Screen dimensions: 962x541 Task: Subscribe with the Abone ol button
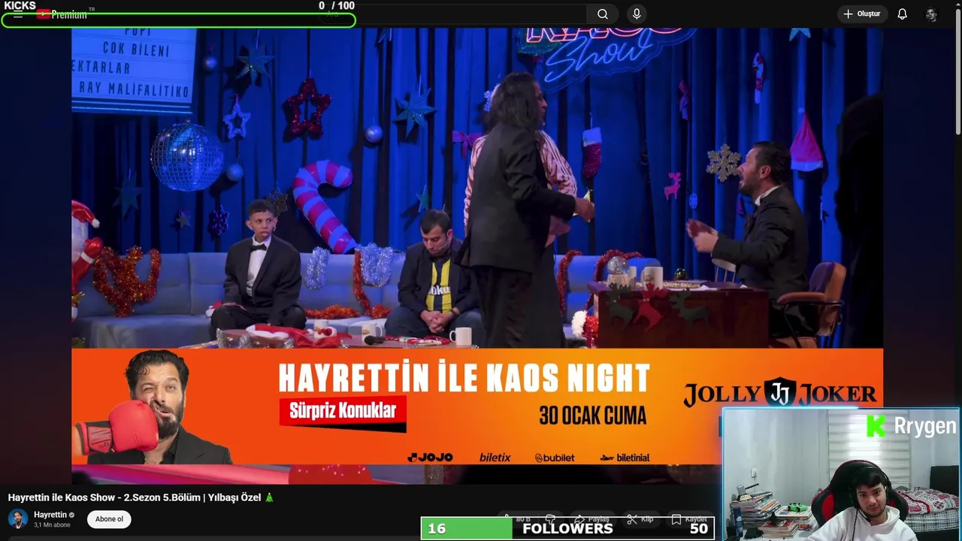[109, 519]
